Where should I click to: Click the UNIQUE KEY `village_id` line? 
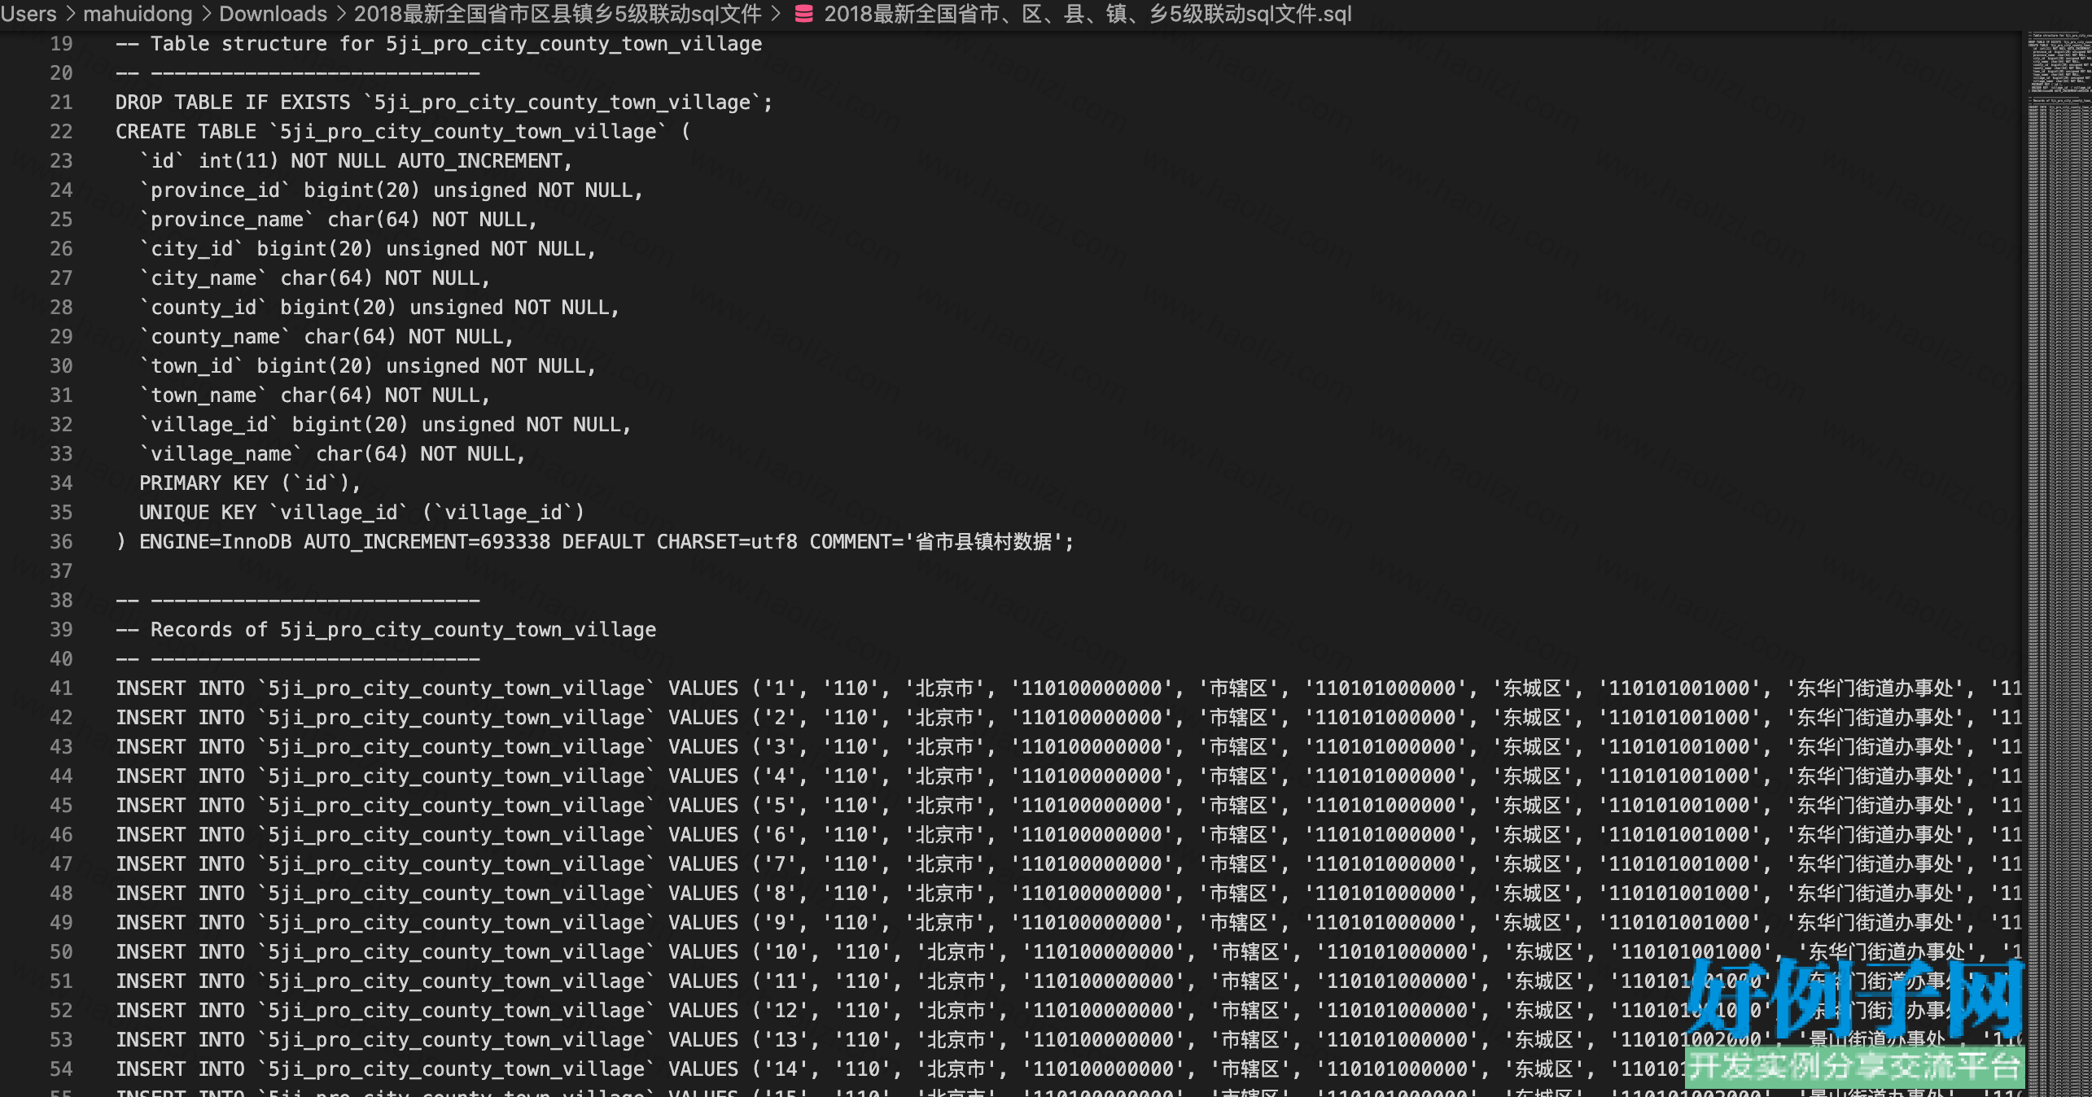click(361, 513)
